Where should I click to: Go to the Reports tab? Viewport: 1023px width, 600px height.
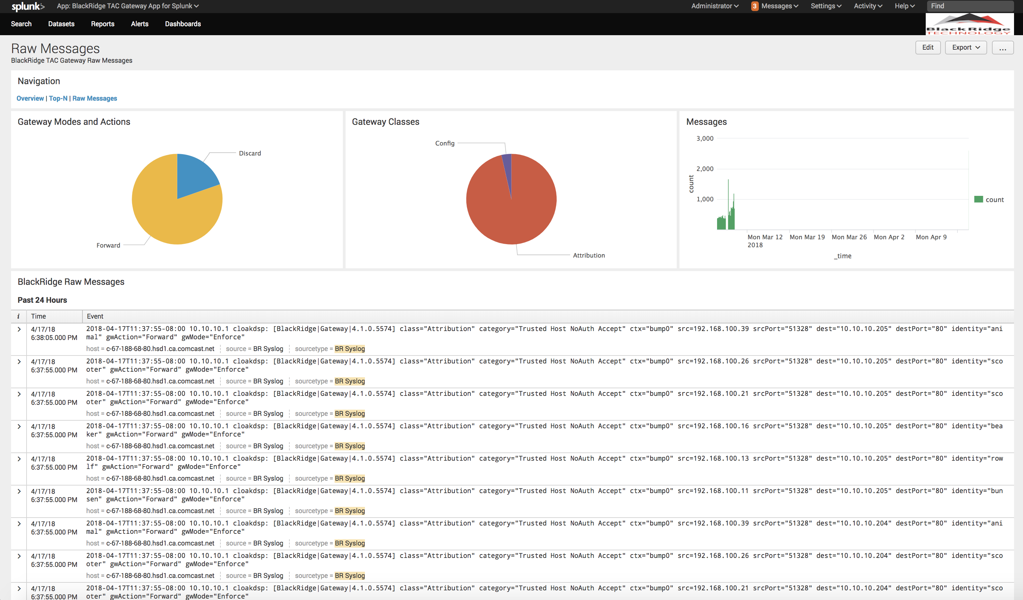click(102, 24)
